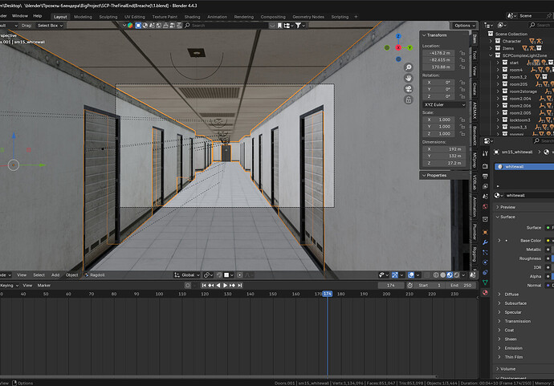554x386 pixels.
Task: Click the pan hand gizmo in viewport
Action: click(409, 78)
